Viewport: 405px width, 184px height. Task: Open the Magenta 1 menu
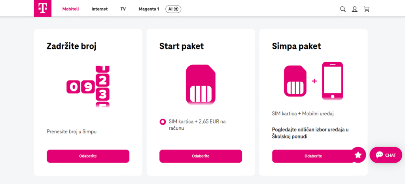149,9
